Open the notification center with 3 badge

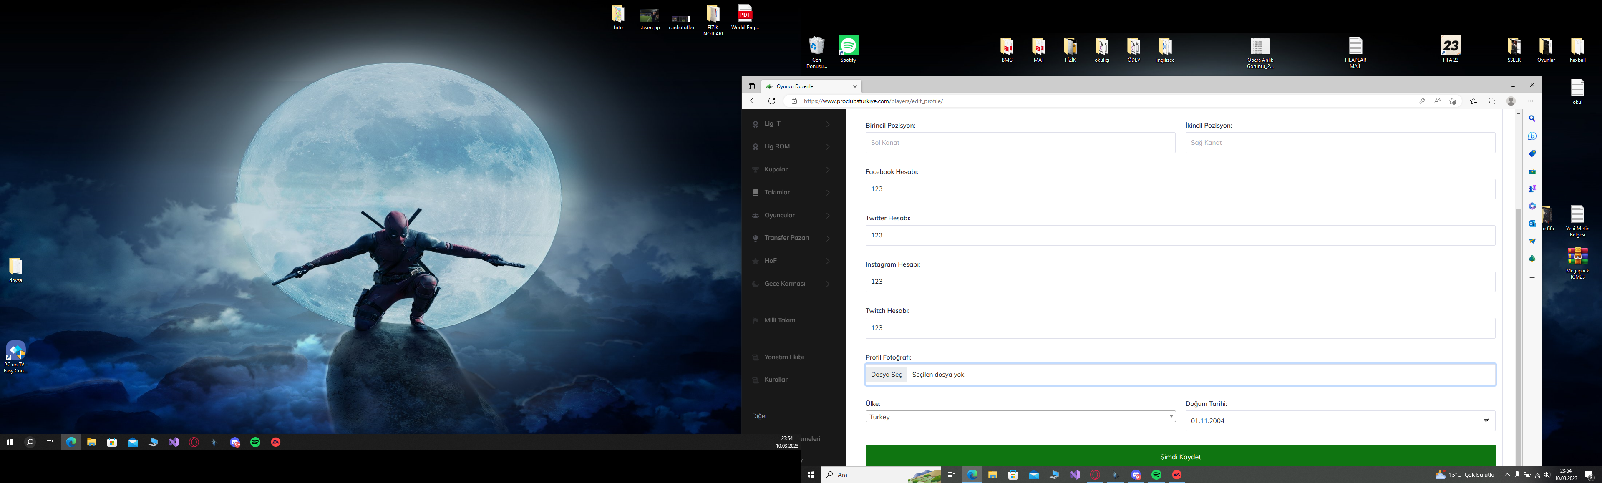pyautogui.click(x=1588, y=475)
